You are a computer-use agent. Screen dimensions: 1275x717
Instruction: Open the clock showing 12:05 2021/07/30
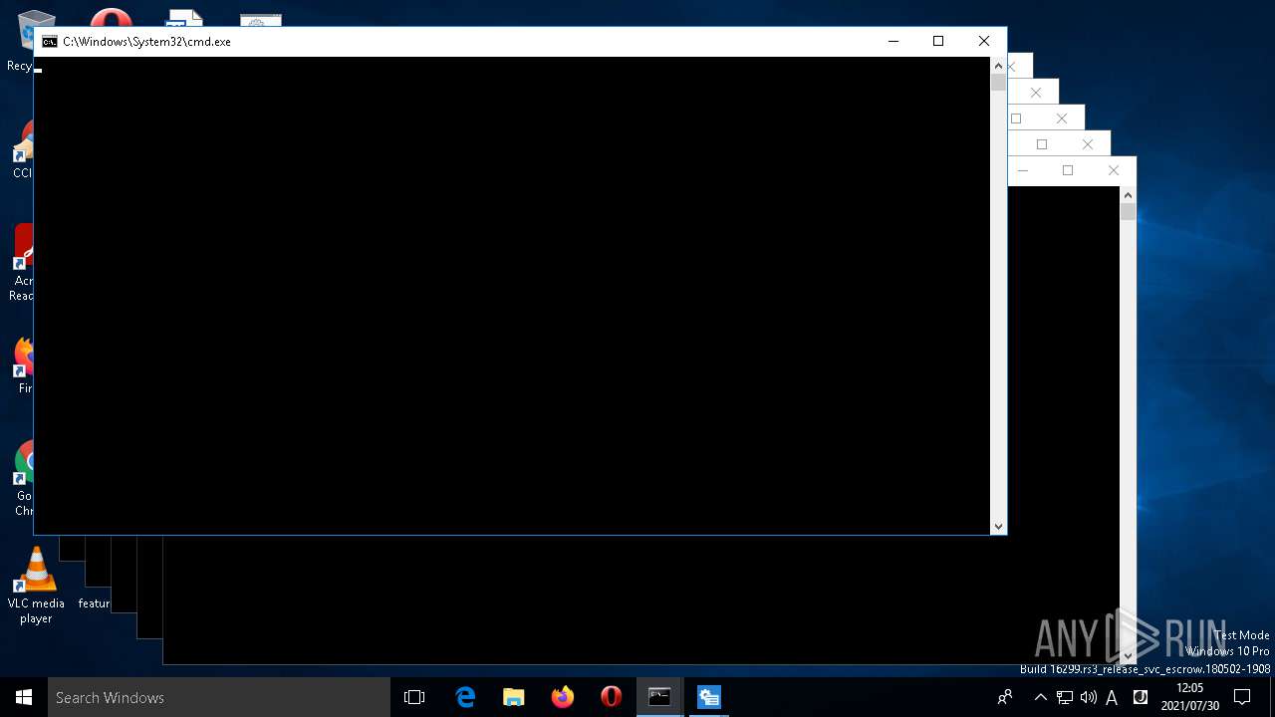pyautogui.click(x=1189, y=697)
